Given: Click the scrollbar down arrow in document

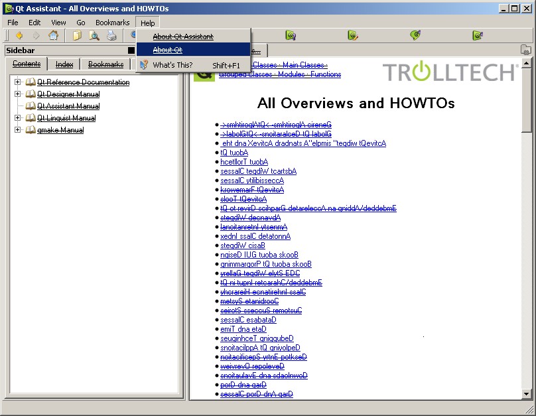Looking at the screenshot, I should click(x=527, y=394).
